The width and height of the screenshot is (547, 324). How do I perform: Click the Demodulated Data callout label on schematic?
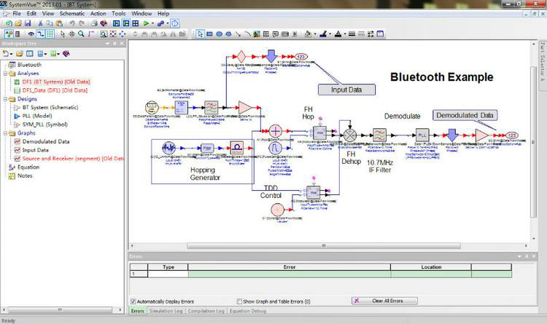click(465, 115)
